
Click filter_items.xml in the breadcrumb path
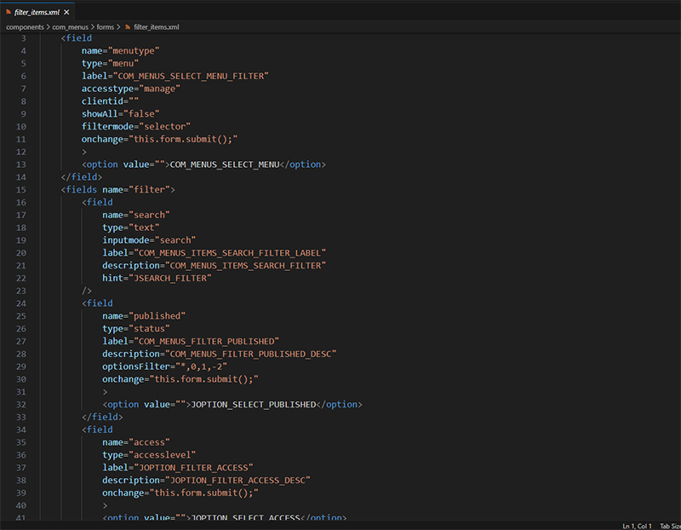pyautogui.click(x=157, y=27)
